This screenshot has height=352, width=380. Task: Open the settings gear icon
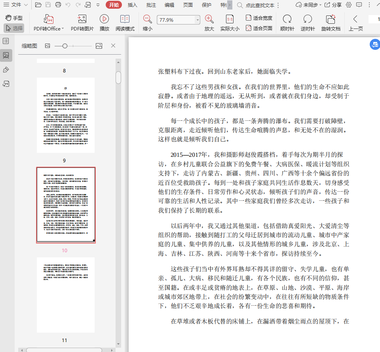tap(348, 5)
